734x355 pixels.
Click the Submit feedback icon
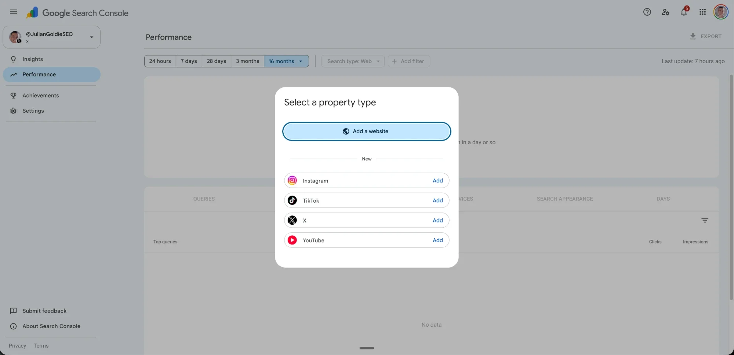[14, 311]
